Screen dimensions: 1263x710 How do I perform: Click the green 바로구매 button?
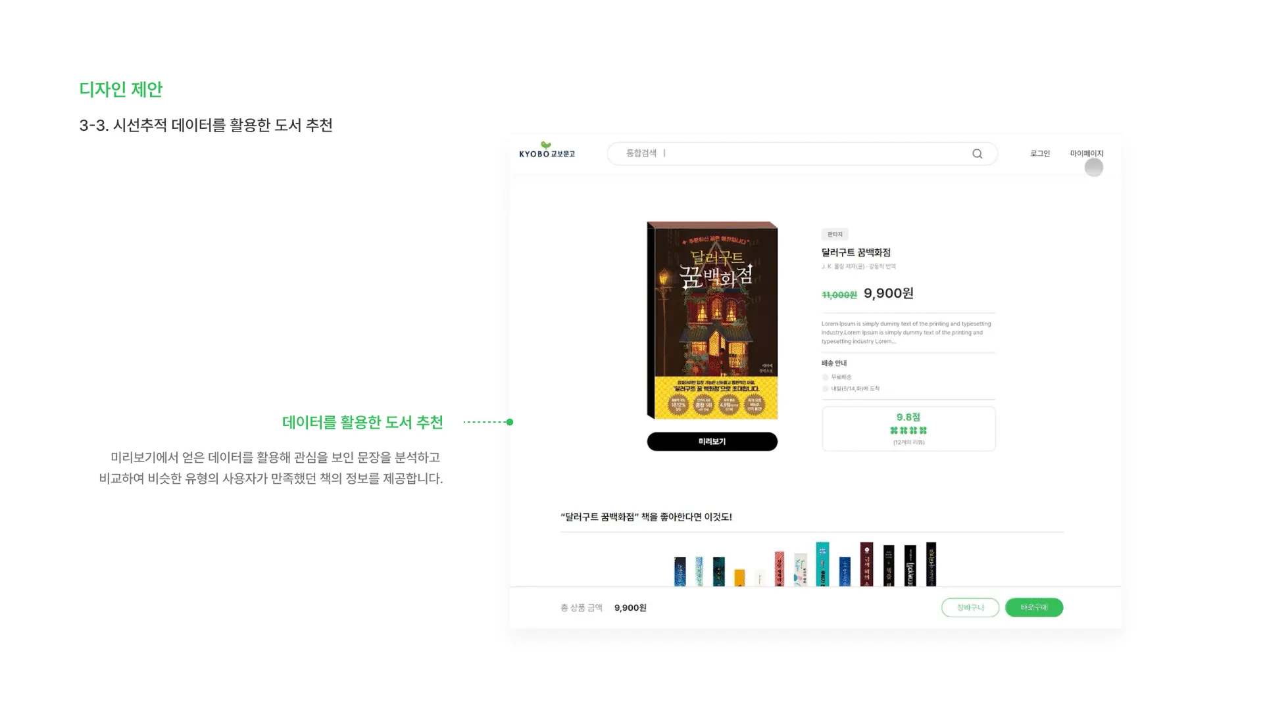(x=1034, y=607)
